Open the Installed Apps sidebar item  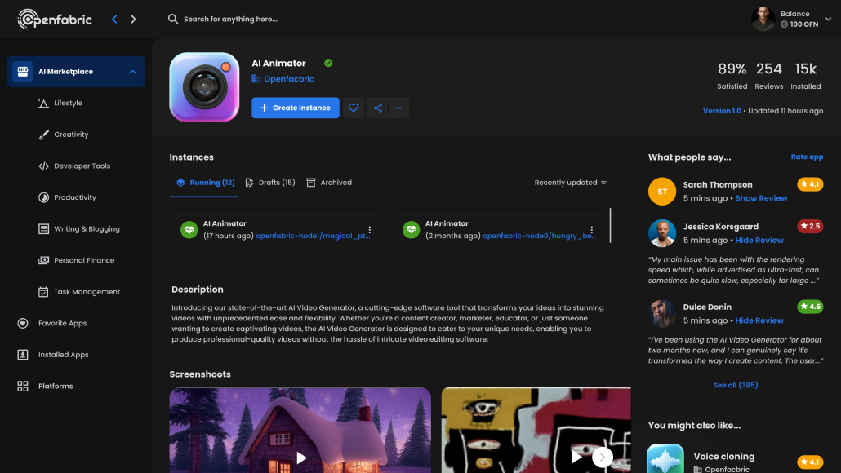(63, 355)
